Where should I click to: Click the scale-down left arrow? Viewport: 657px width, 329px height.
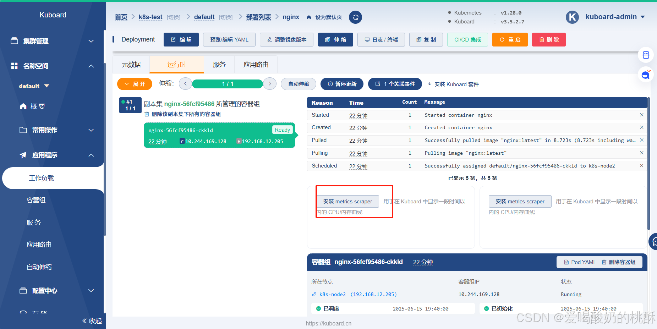coord(185,84)
